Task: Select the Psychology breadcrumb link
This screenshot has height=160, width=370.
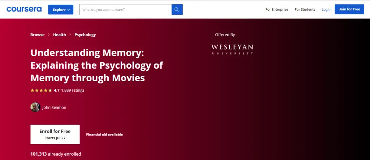Action: tap(85, 35)
